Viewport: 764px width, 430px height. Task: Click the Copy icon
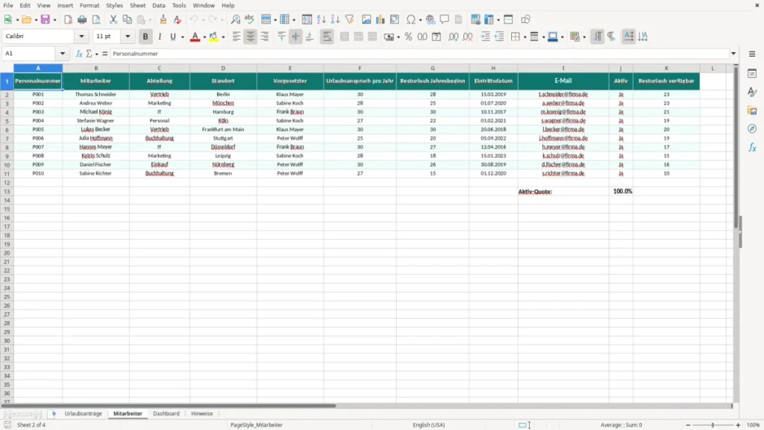127,19
